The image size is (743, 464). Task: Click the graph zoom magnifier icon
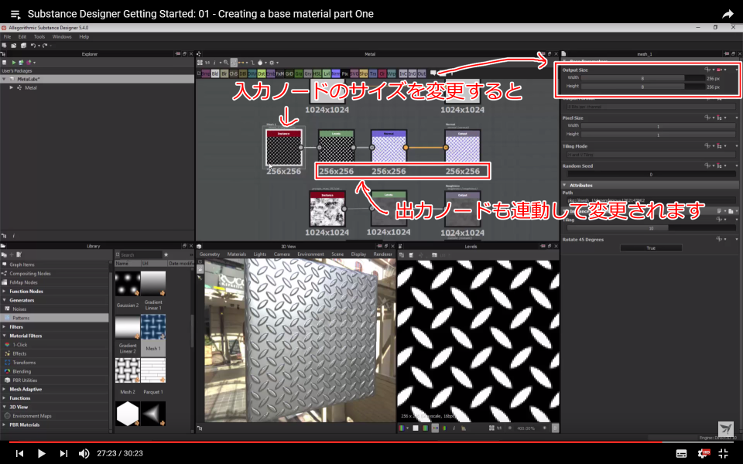point(226,63)
